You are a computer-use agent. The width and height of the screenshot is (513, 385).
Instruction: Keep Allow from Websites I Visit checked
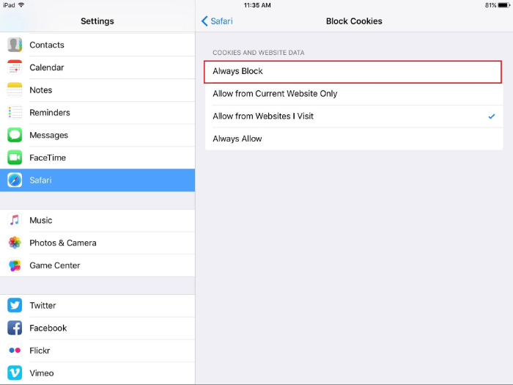click(x=353, y=117)
